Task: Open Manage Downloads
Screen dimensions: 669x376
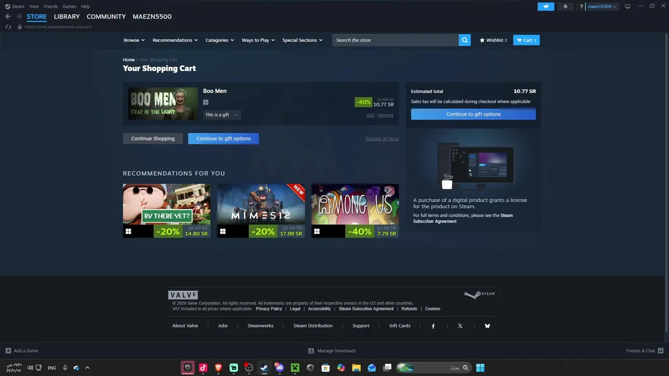Action: tap(332, 351)
